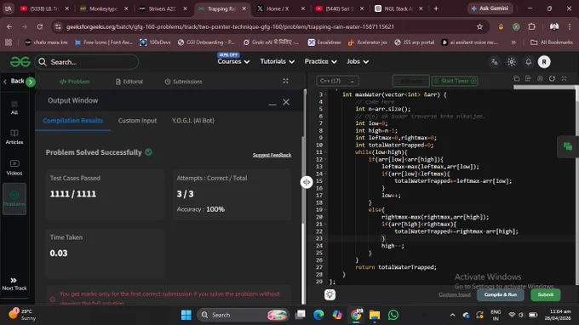Expand the Courses menu
This screenshot has height=325, width=579.
click(x=233, y=61)
